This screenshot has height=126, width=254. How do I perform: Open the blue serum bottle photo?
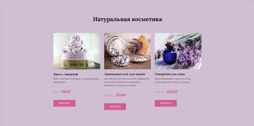pos(178,51)
